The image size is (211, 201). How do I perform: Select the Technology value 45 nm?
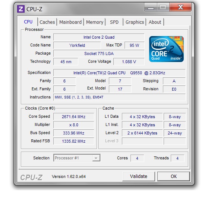[66, 62]
